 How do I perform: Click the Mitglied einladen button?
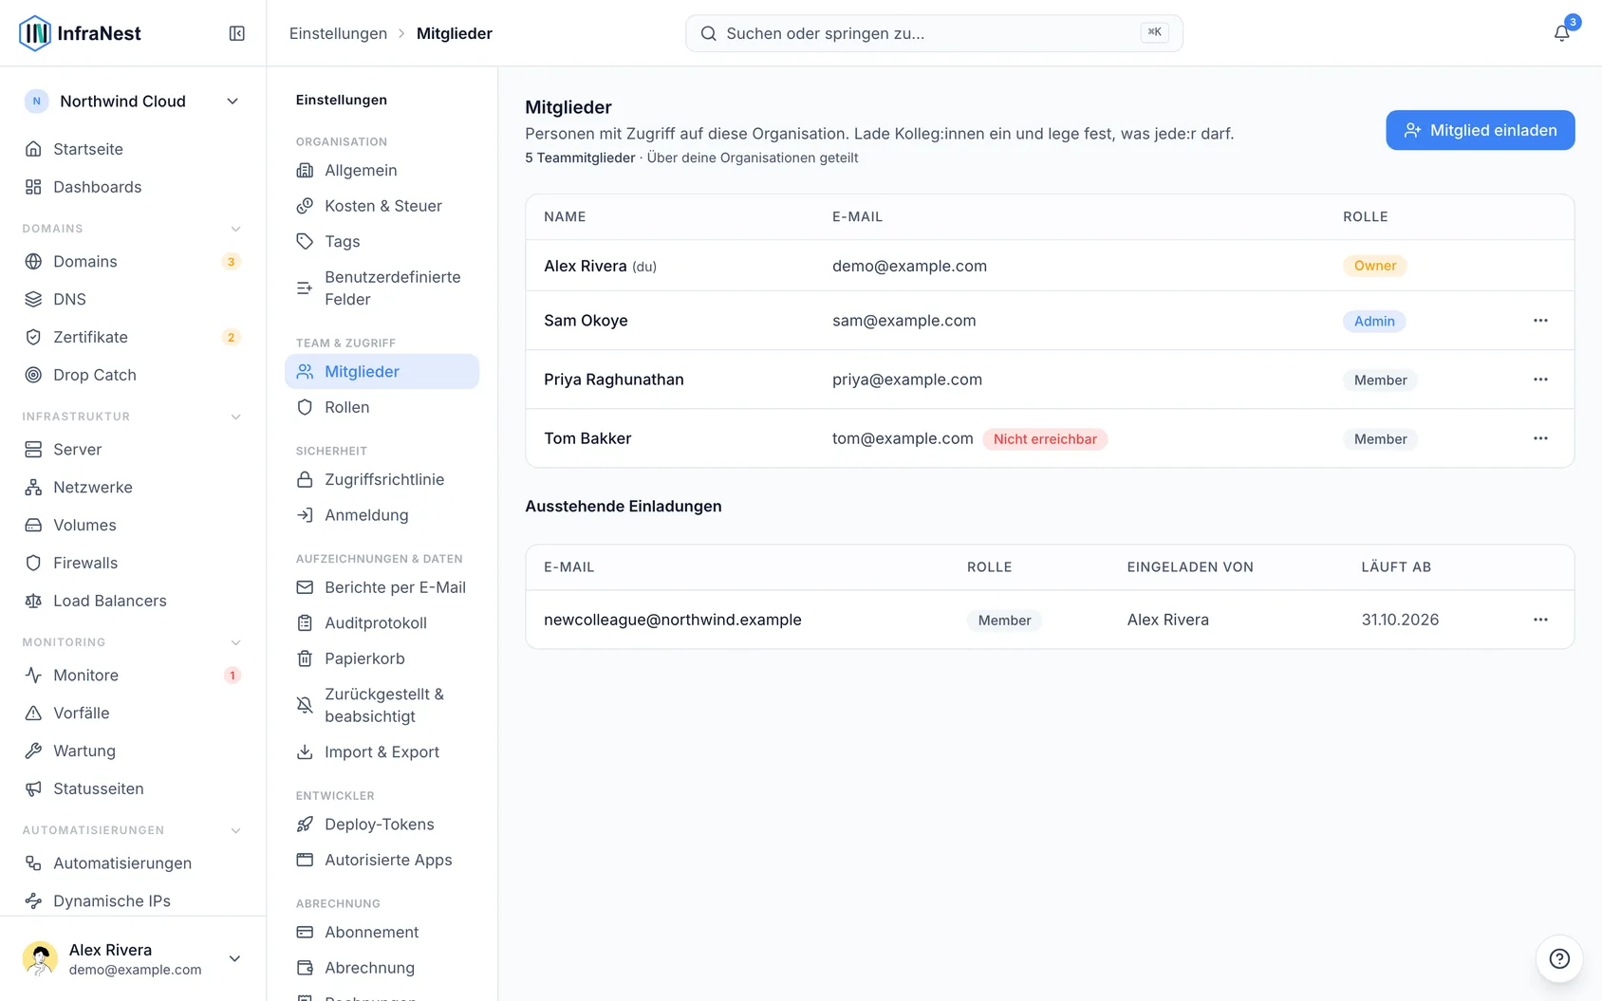[x=1480, y=130]
